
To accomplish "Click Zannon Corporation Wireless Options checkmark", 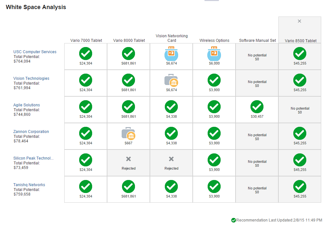I will click(x=214, y=133).
